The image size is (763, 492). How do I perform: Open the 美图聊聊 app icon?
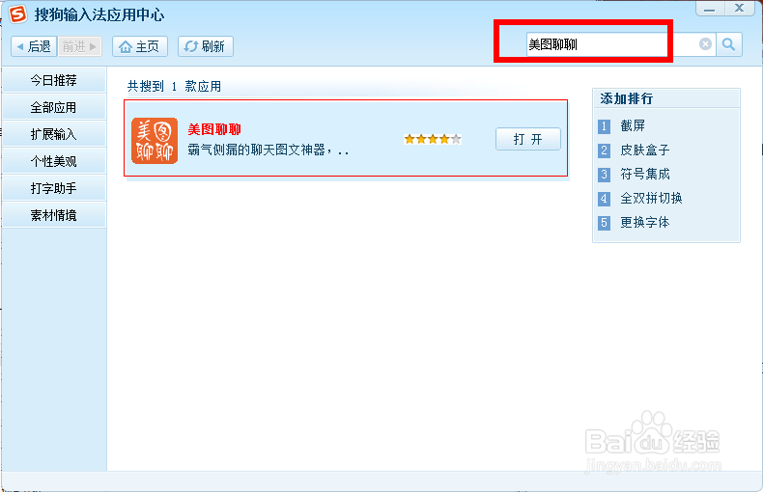point(155,141)
